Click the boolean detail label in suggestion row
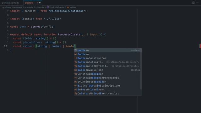Viewport: 201px width, 113px height. (135, 50)
